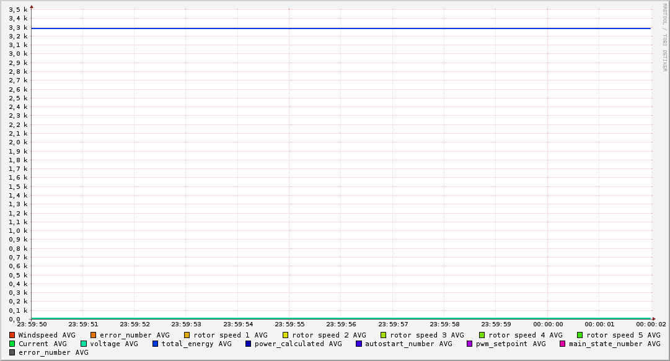Click the rotor speed 4 AVG label
The image size is (670, 361).
click(x=525, y=335)
